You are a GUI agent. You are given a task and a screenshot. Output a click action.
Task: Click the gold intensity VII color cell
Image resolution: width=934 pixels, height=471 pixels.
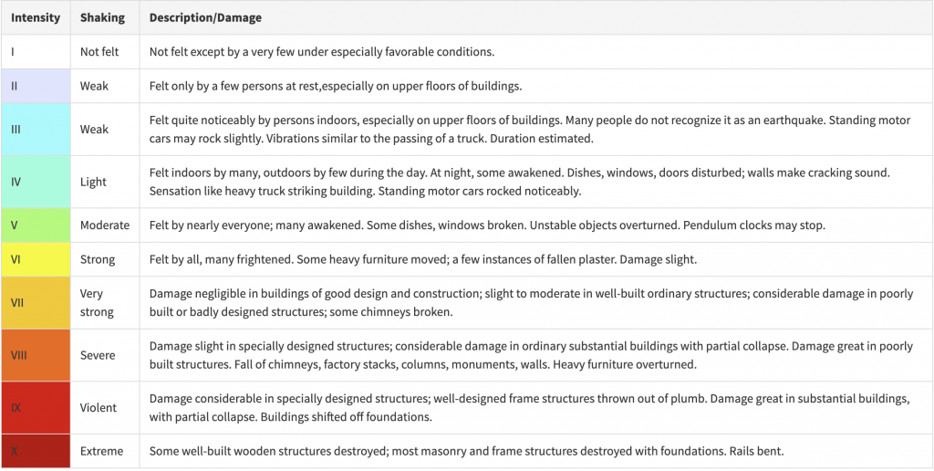point(36,302)
